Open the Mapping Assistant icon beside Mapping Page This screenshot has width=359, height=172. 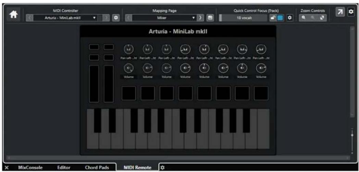click(x=210, y=18)
